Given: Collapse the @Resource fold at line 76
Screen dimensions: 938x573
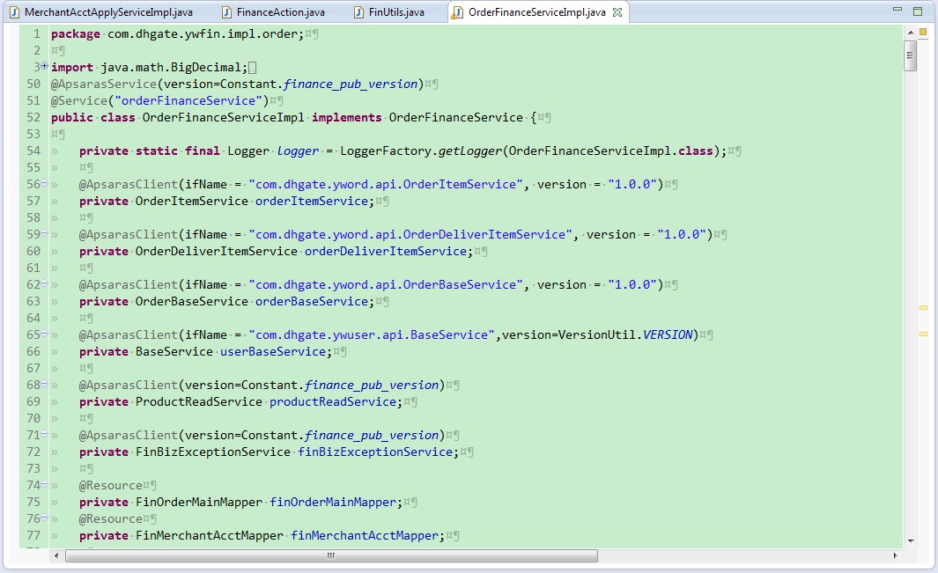Looking at the screenshot, I should [x=44, y=518].
